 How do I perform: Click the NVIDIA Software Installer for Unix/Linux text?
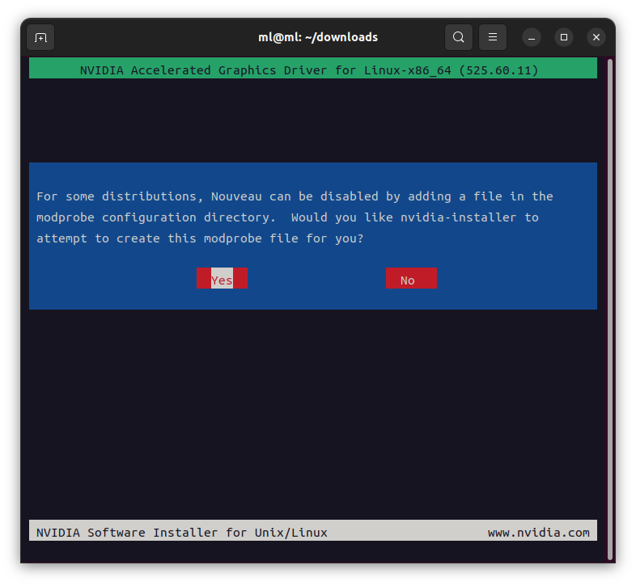182,533
